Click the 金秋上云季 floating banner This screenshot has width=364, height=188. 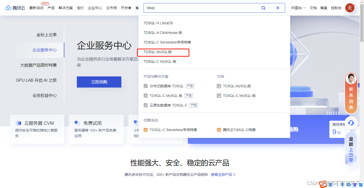point(351,150)
